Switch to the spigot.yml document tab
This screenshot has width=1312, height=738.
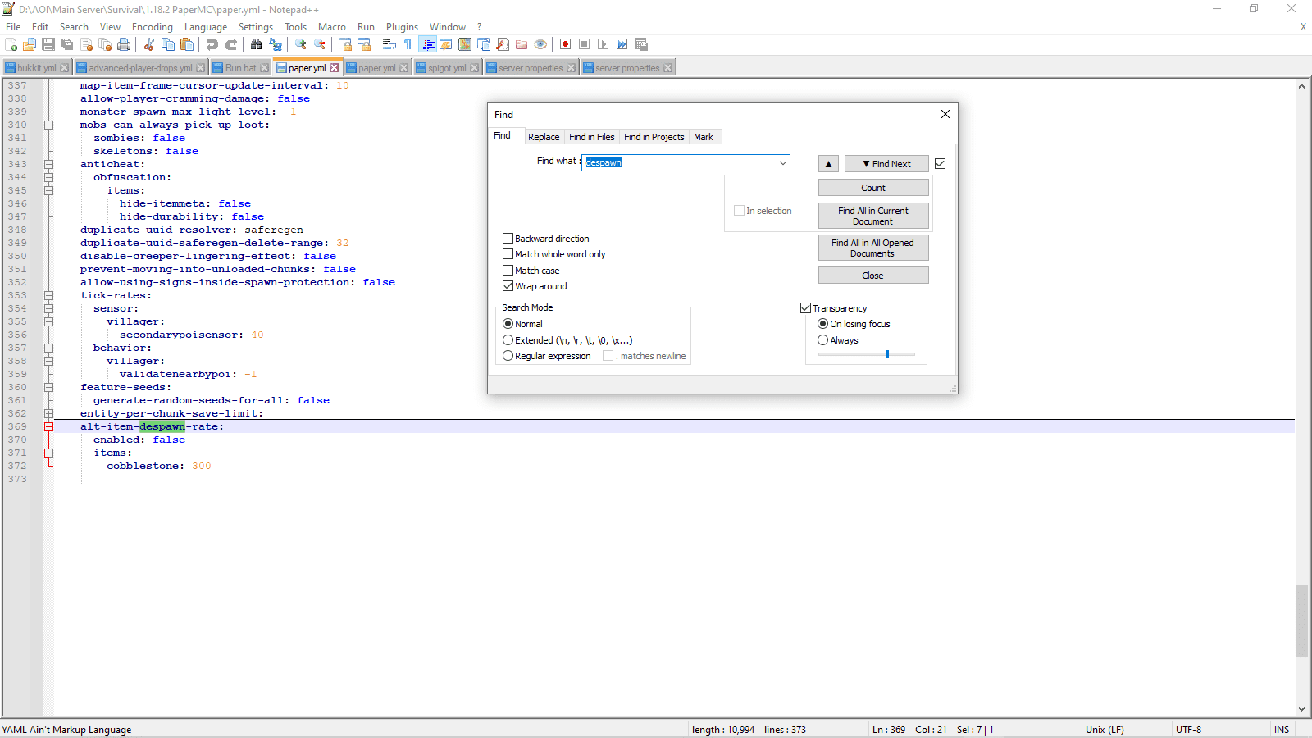(x=446, y=68)
